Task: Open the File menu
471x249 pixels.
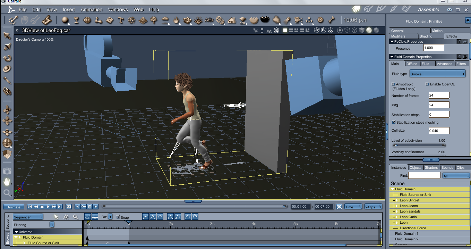Action: coord(23,9)
